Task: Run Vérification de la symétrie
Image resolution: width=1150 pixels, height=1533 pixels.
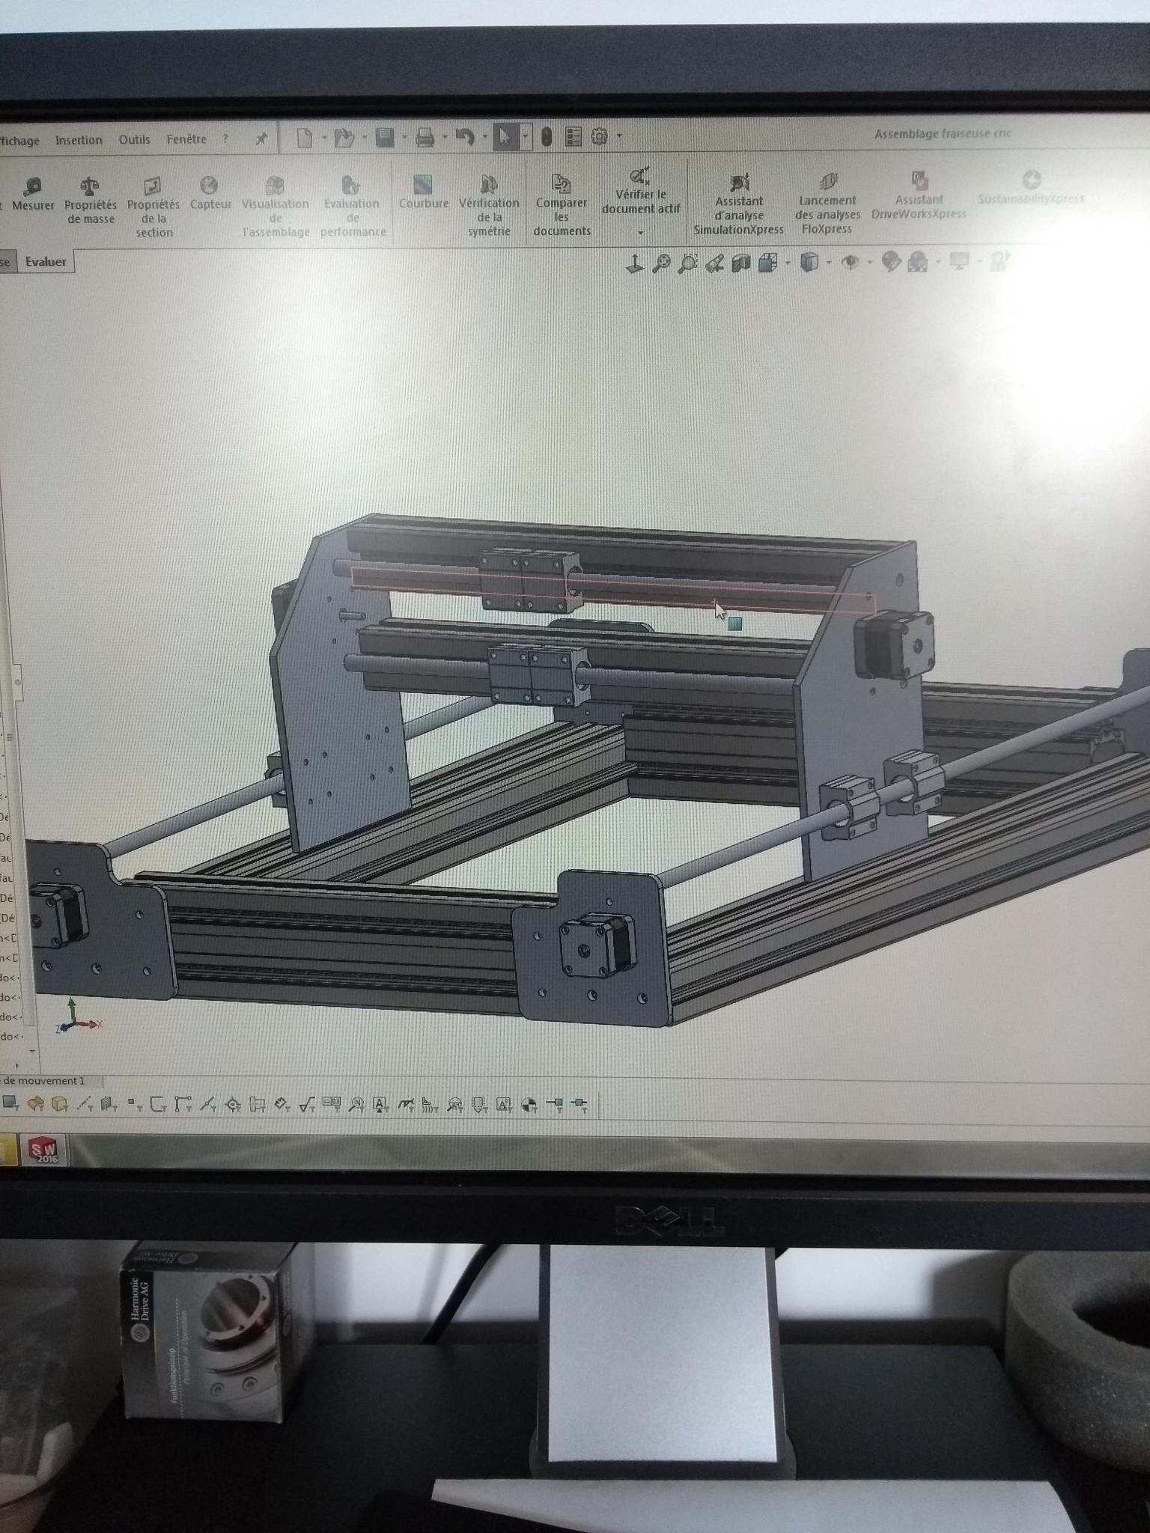Action: click(489, 206)
